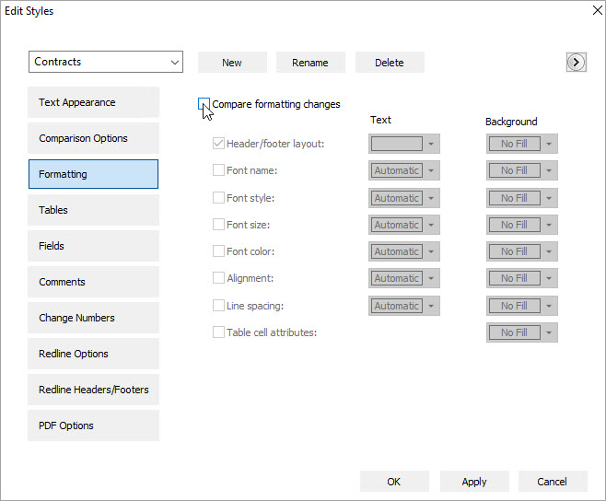Confirm with the OK button
The height and width of the screenshot is (501, 606).
coord(394,482)
